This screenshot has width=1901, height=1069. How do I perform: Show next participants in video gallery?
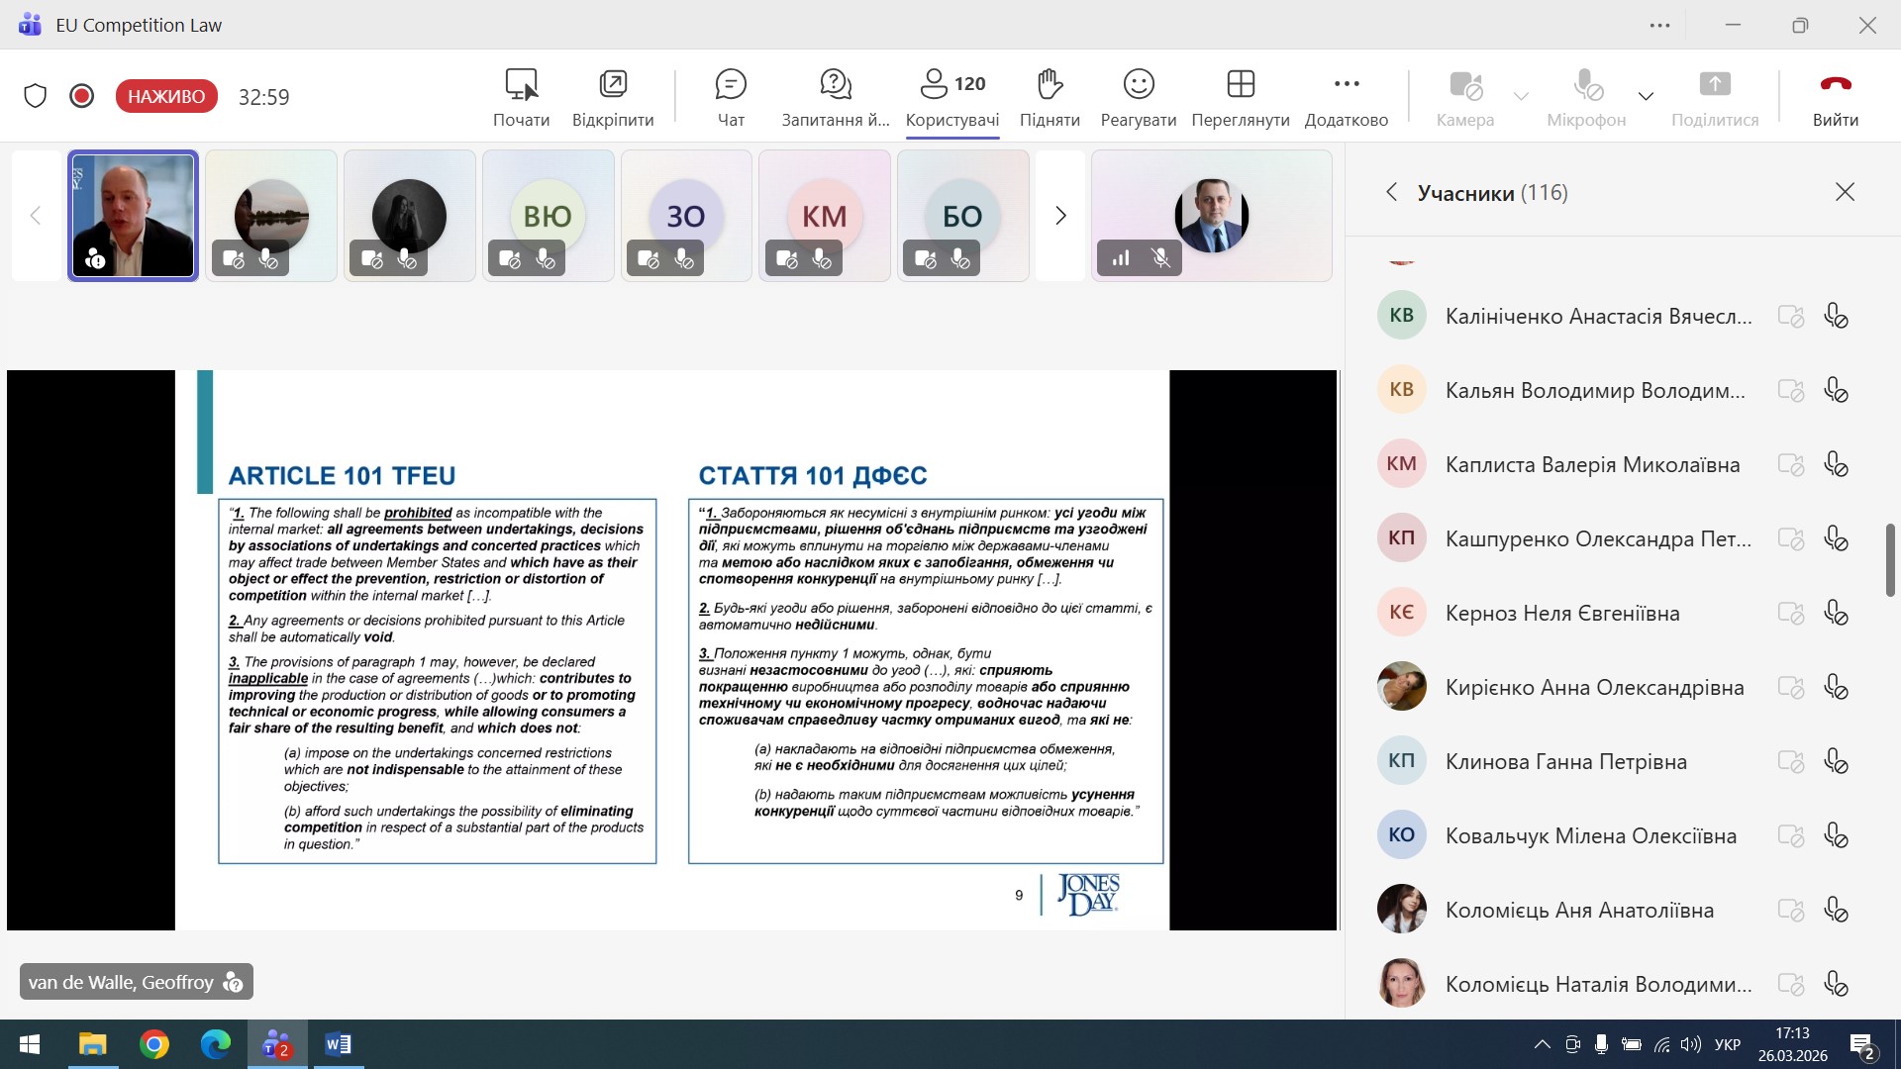(1060, 216)
